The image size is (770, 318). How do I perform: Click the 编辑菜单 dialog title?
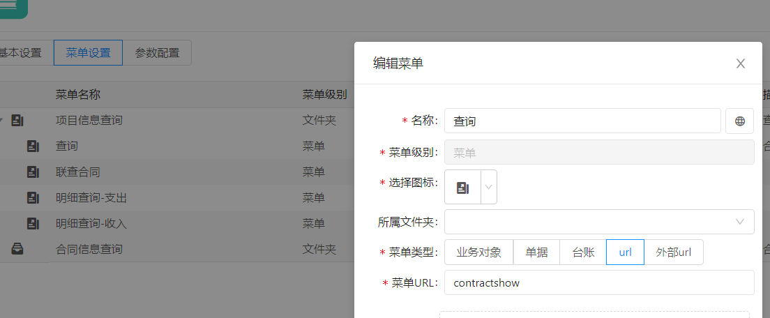click(398, 63)
